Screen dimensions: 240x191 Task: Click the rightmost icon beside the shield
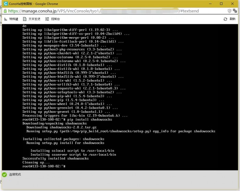click(236, 11)
